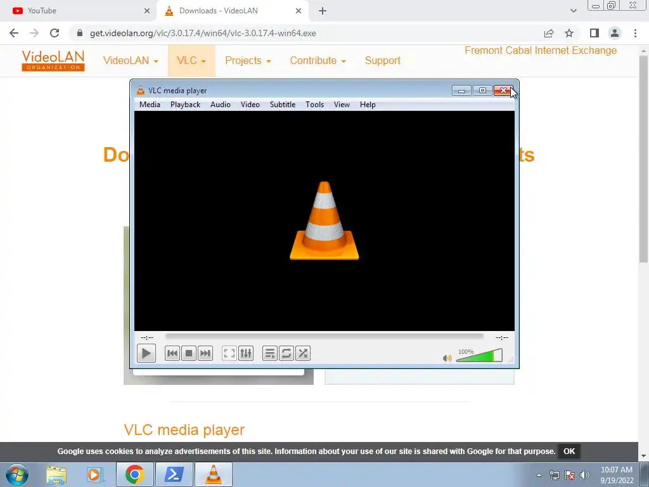
Task: Expand the Projects navigation dropdown
Action: click(x=248, y=60)
